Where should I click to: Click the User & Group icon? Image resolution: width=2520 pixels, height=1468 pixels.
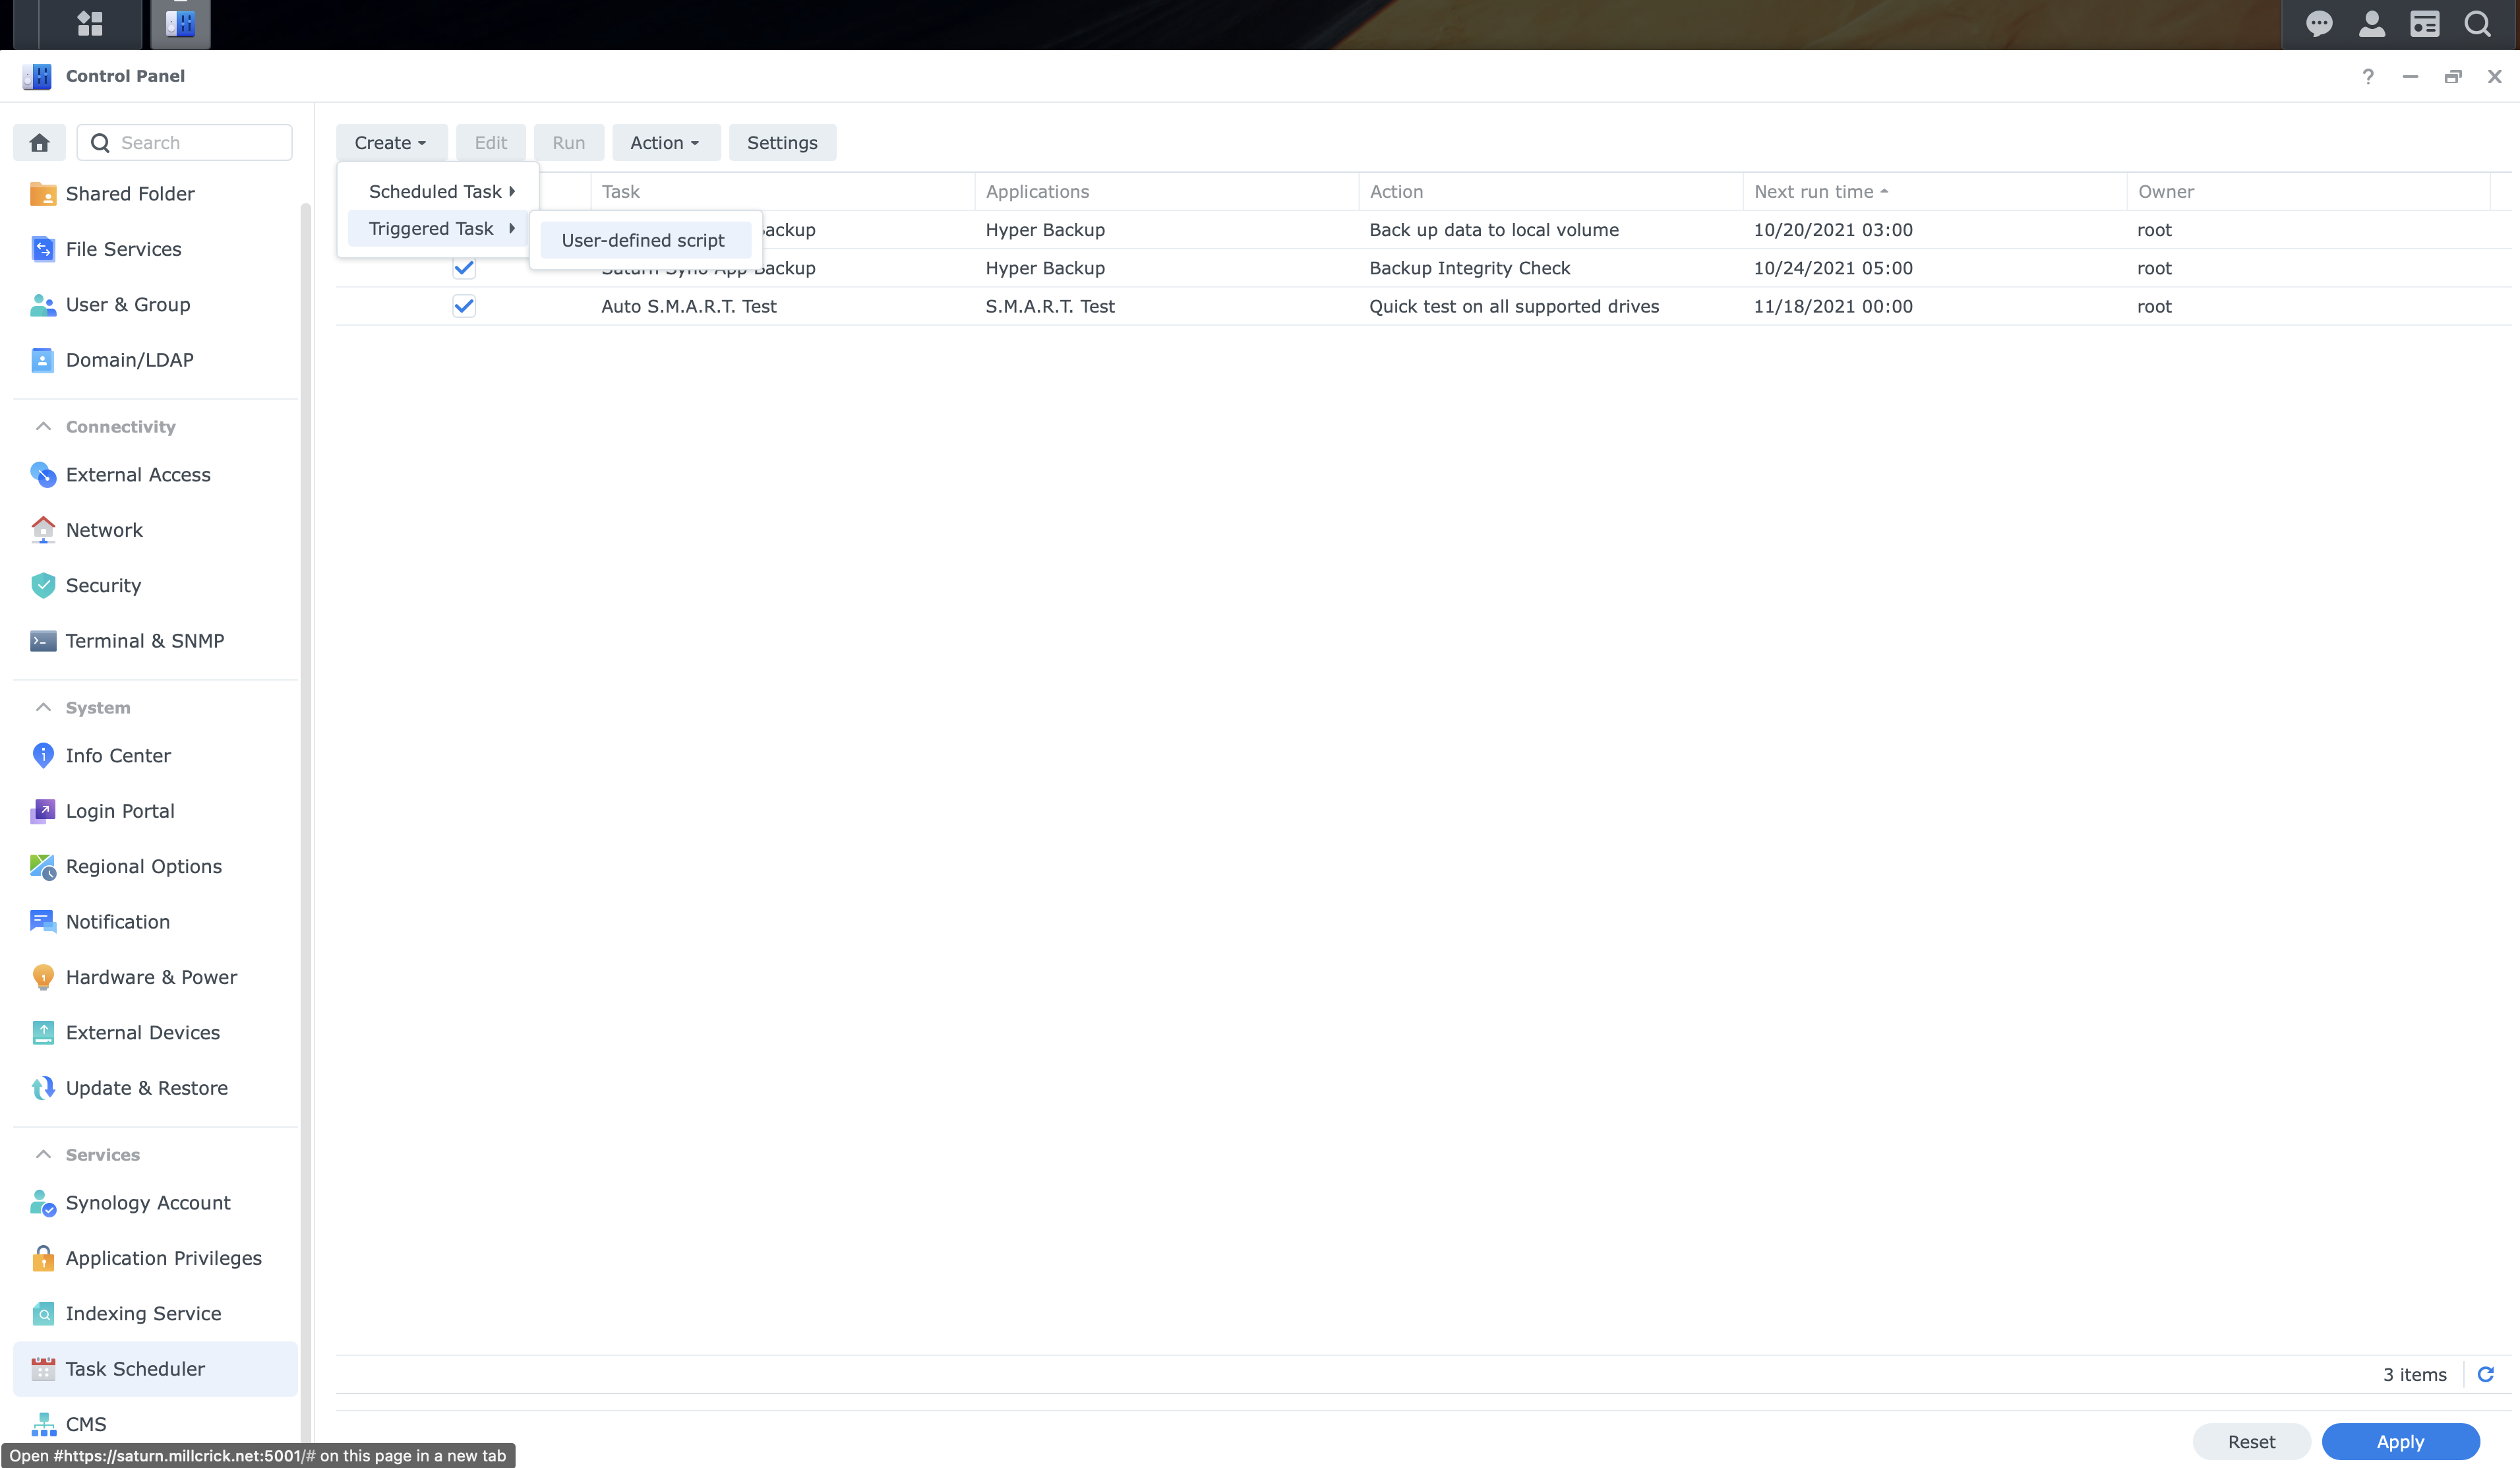click(43, 304)
